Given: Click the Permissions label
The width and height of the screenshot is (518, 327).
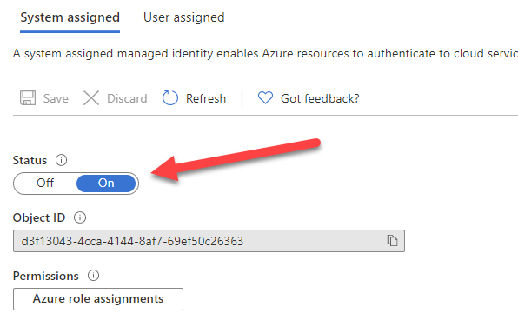Looking at the screenshot, I should point(45,276).
